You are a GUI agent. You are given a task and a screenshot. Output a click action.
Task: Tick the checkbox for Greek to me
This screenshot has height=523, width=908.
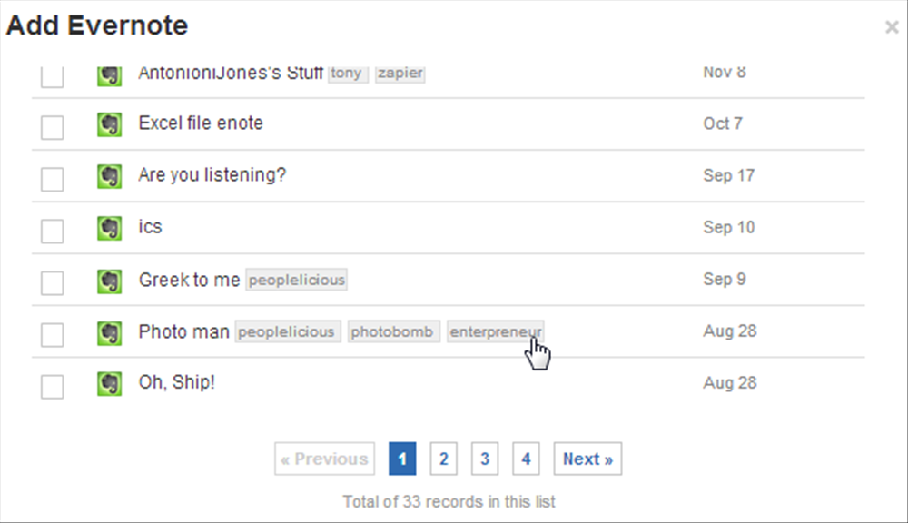tap(52, 283)
